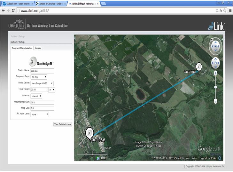Viewport: 233px width, 172px height.
Task: Click the Ubiquiti Networks logo
Action: 16,24
